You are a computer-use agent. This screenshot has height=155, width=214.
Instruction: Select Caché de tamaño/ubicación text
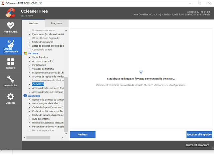[x=48, y=115]
